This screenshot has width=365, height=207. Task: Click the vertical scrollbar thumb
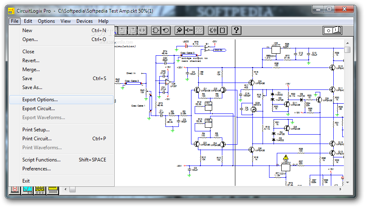pos(347,50)
